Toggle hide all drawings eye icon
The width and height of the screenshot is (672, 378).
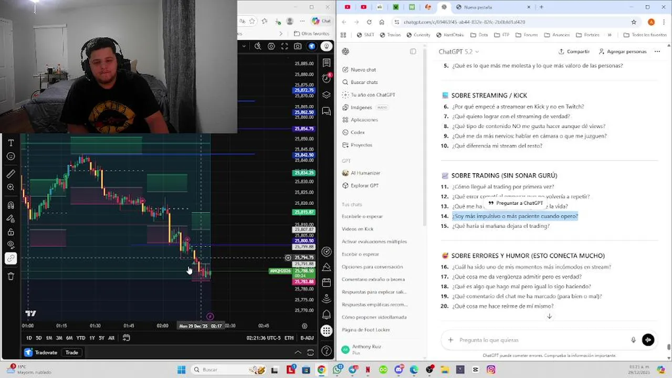[10, 245]
